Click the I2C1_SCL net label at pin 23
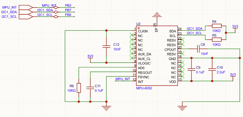 [x=194, y=33]
